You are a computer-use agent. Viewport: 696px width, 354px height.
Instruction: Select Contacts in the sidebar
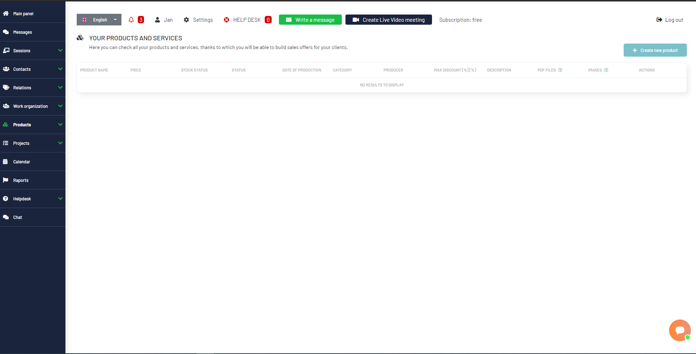point(22,69)
